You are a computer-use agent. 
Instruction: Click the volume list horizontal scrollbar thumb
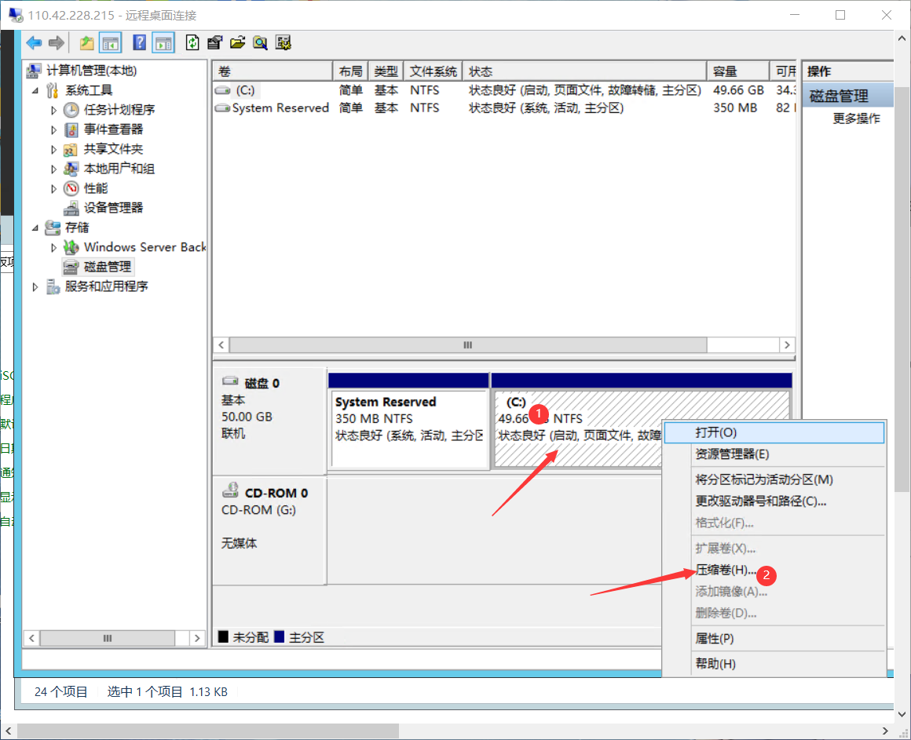[x=468, y=345]
